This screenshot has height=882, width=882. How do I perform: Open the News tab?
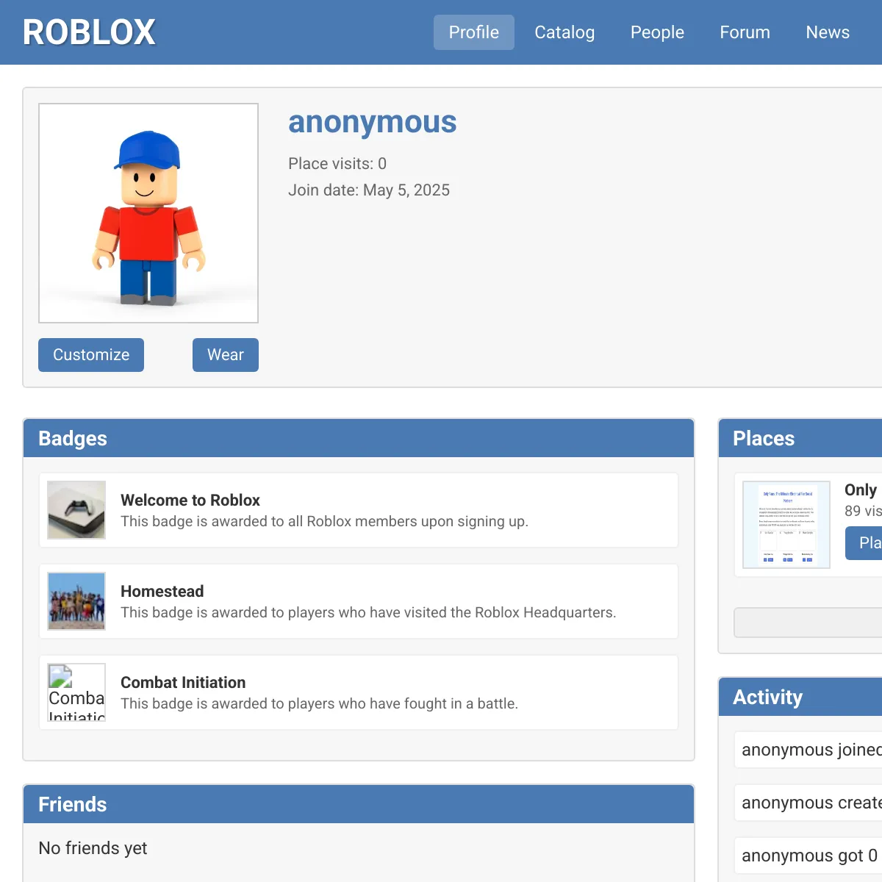pos(828,32)
